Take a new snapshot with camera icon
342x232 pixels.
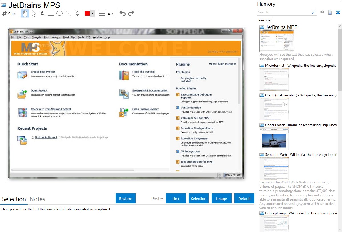[x=322, y=12]
